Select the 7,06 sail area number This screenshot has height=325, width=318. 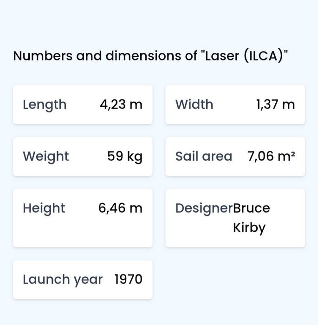pos(260,156)
